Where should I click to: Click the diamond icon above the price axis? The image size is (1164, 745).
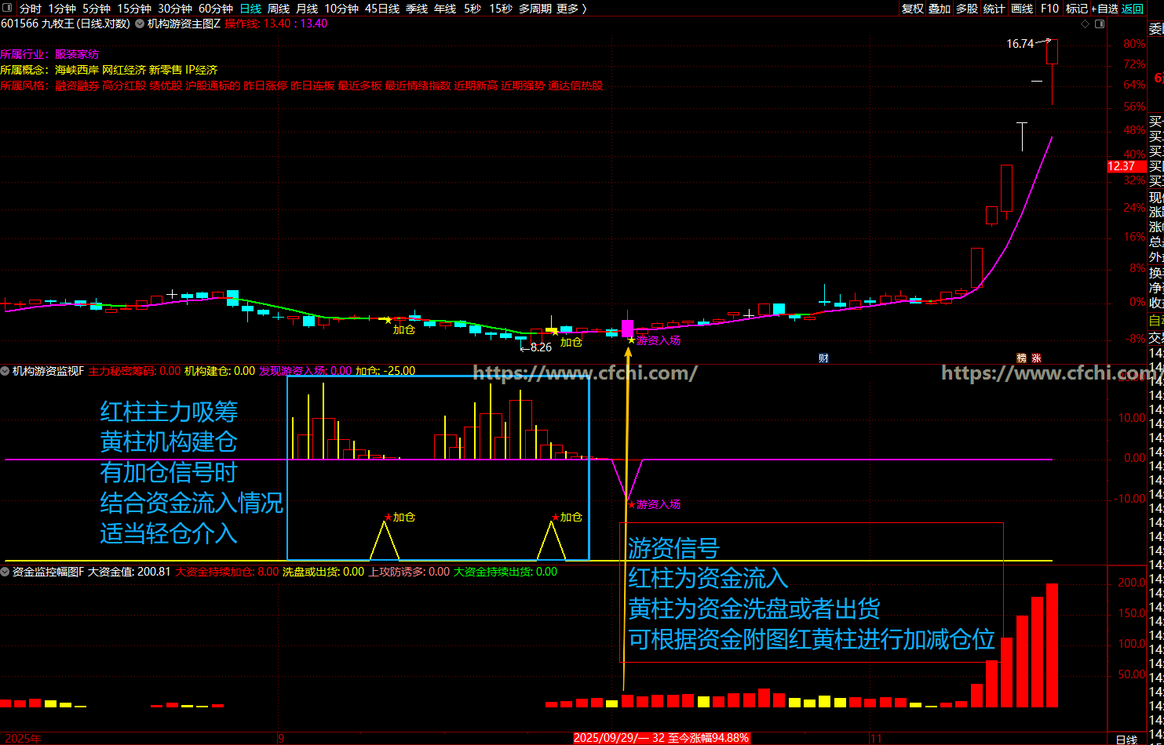[x=1086, y=24]
